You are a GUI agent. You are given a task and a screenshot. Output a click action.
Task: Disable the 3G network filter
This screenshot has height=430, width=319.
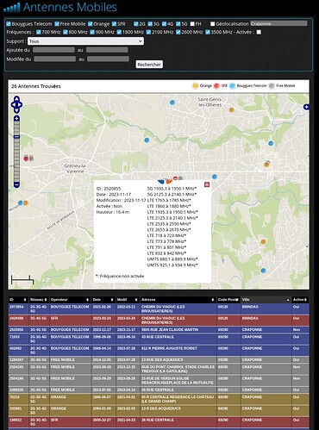150,23
